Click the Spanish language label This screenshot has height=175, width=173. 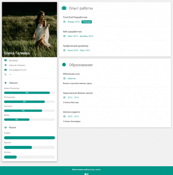(7, 143)
